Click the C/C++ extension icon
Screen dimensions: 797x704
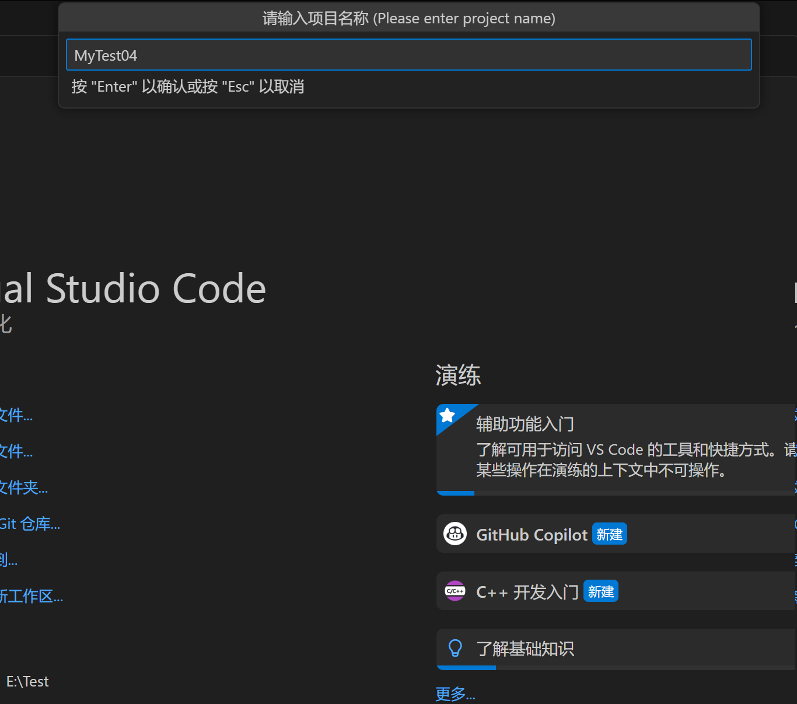click(x=455, y=591)
